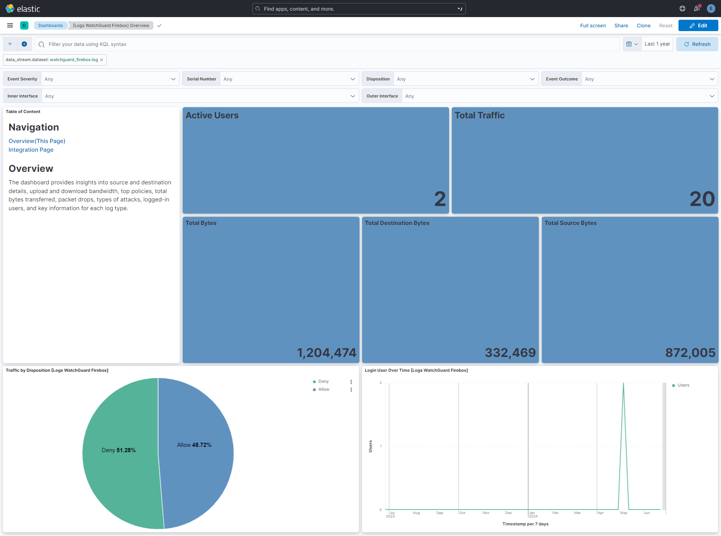Remove the watchguard_firebox.log filter pill
The width and height of the screenshot is (721, 536).
tap(102, 60)
